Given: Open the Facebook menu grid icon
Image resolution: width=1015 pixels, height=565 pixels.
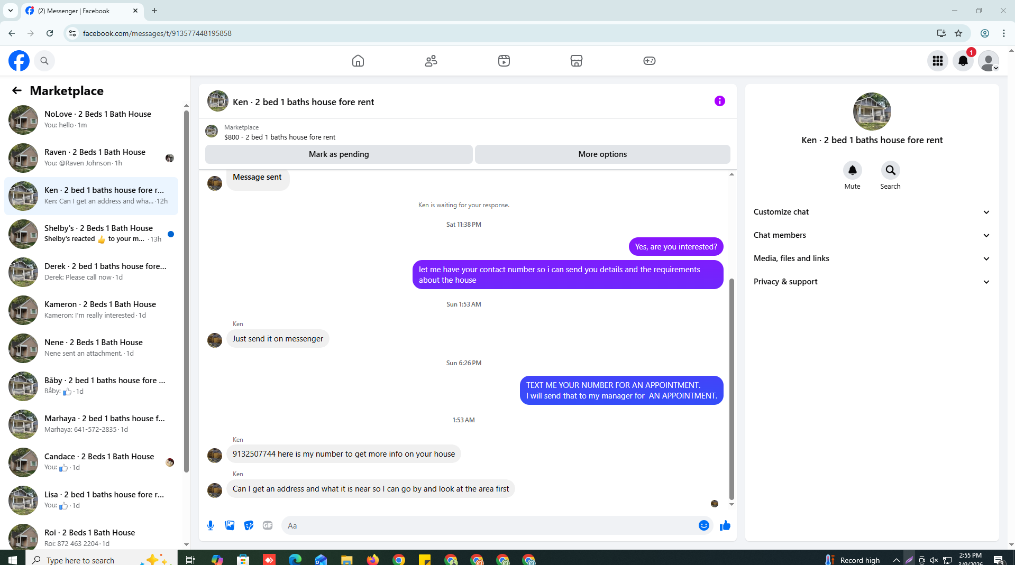Looking at the screenshot, I should [938, 61].
